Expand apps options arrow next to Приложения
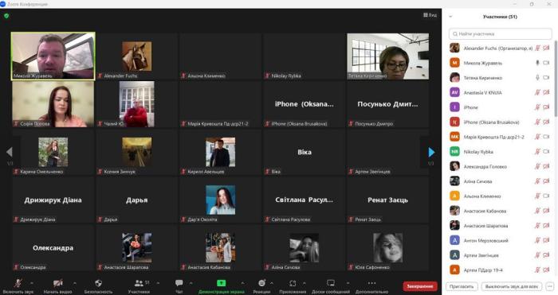 305,283
